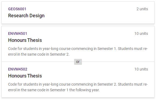Open the Research Design course card
The image size is (156, 101).
click(x=78, y=12)
